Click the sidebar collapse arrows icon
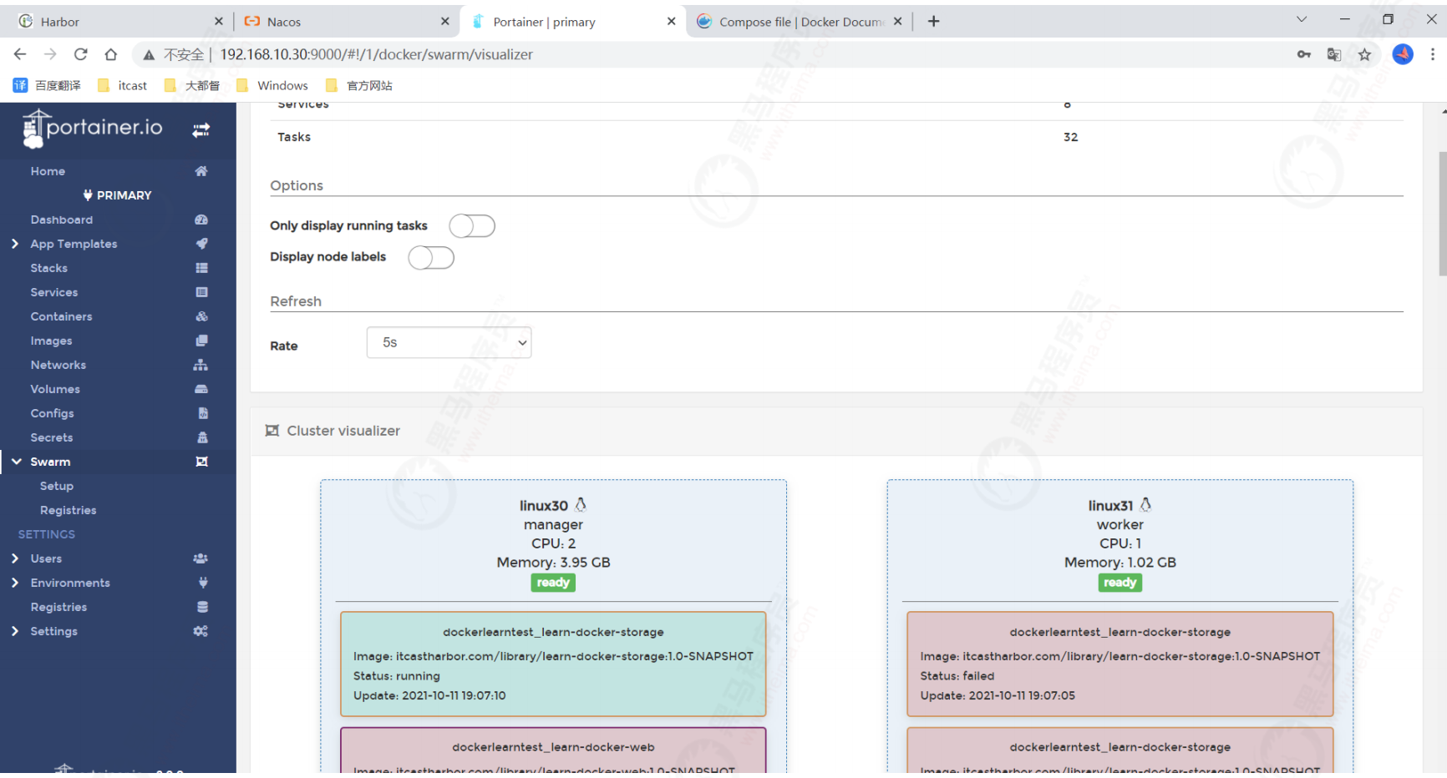The width and height of the screenshot is (1447, 778). 201,130
